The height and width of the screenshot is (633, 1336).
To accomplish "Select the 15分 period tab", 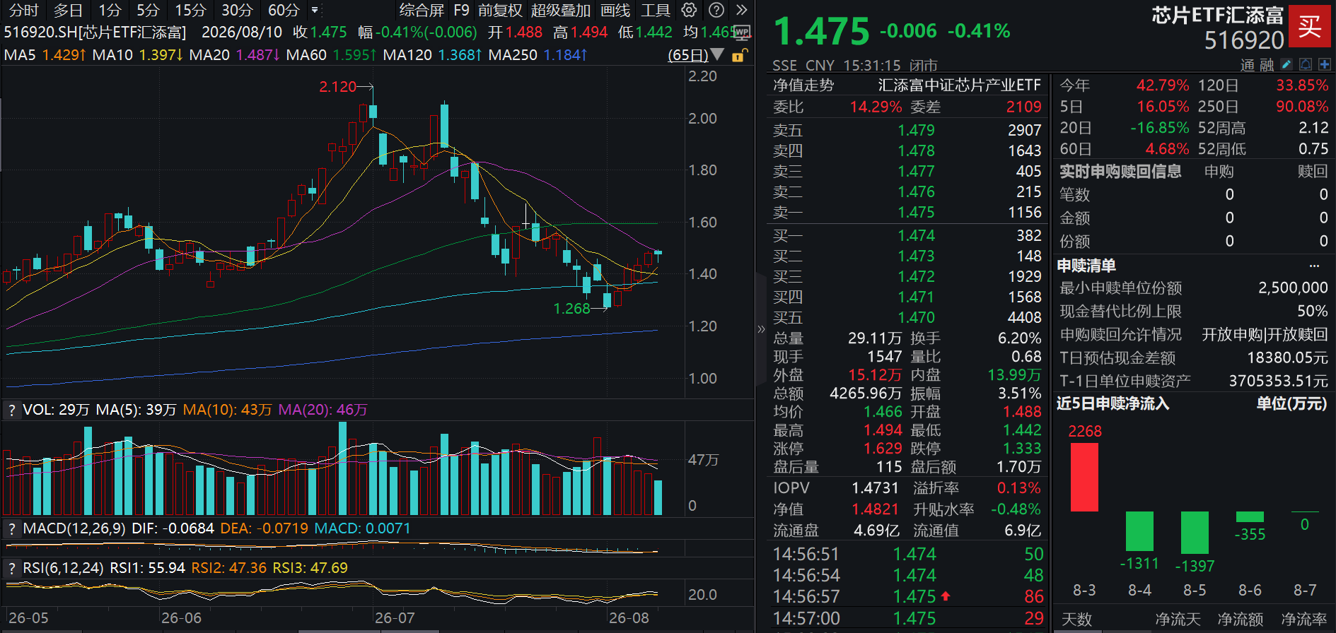I will [190, 10].
